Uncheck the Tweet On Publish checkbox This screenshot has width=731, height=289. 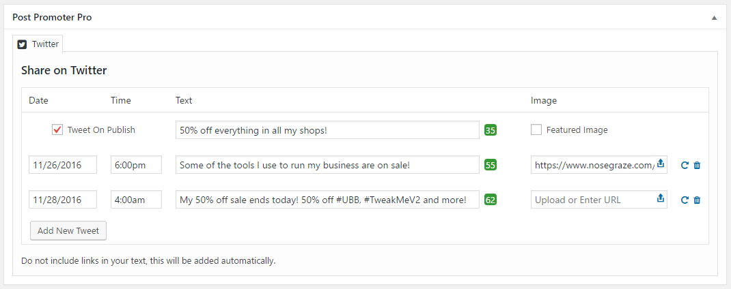coord(57,130)
